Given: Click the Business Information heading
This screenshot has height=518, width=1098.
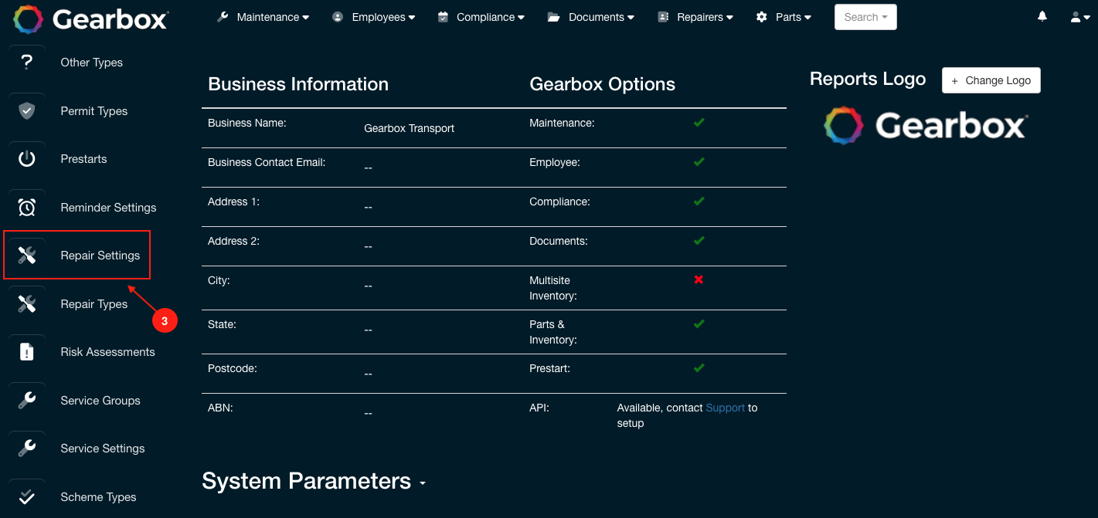Looking at the screenshot, I should (x=298, y=84).
